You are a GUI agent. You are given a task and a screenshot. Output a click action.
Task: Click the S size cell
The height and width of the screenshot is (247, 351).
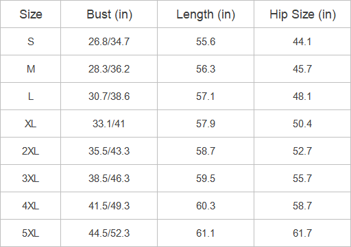(31, 42)
